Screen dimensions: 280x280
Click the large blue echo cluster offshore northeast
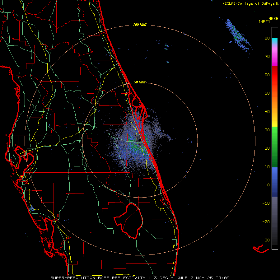pyautogui.click(x=238, y=36)
